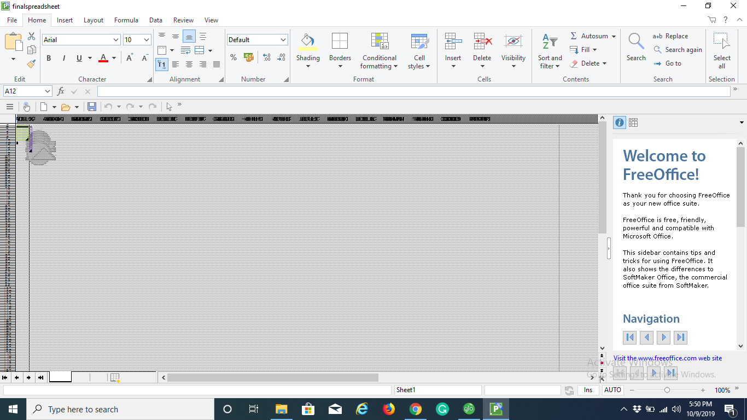Open the Default number format dropdown
The height and width of the screenshot is (420, 747).
coord(283,40)
